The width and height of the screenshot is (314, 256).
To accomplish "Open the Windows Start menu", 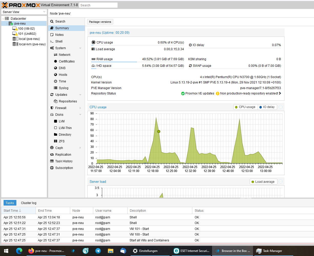I will tap(6, 251).
